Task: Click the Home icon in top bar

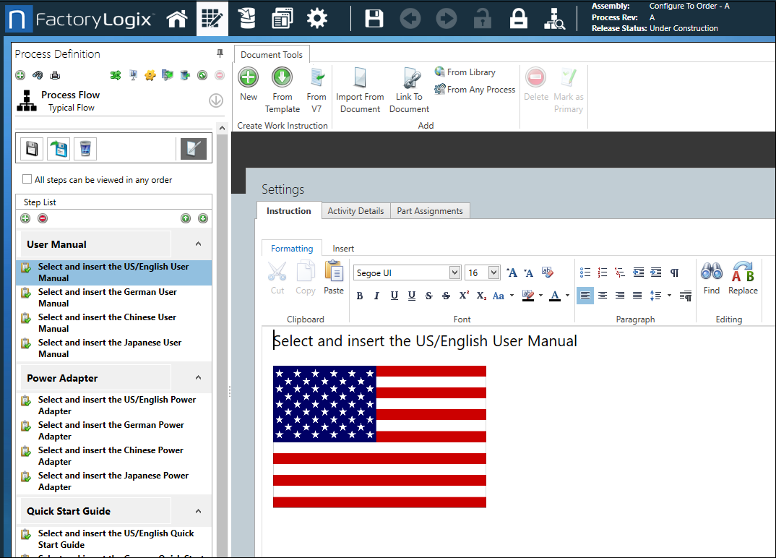Action: coord(177,19)
